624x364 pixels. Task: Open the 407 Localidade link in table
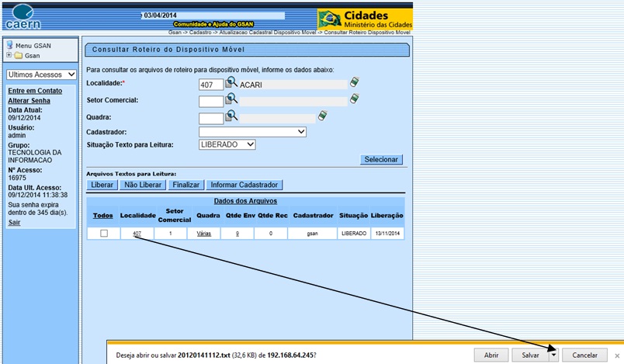[137, 234]
